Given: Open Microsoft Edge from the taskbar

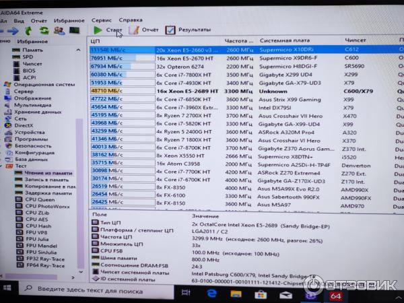Looking at the screenshot, I should click(212, 293).
